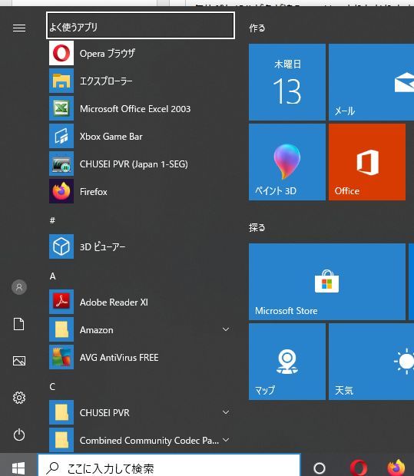The image size is (414, 476).
Task: Click the 作る tile group title
Action: tap(257, 28)
